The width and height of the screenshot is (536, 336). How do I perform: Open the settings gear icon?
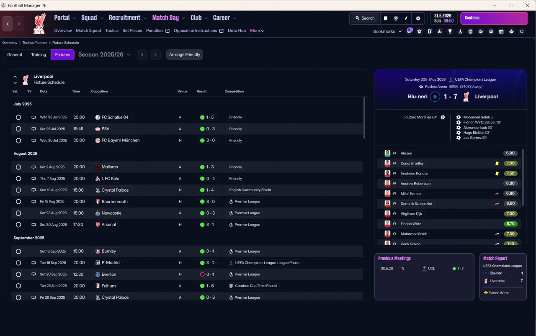click(418, 18)
